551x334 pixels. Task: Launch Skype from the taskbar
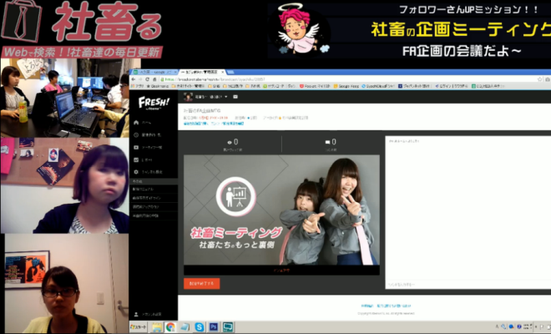click(x=199, y=327)
